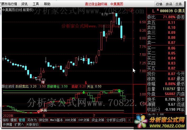Viewport: 187px width, 130px height.
Task: Click chart title 中集集团(日线.前复权)
Action: [18, 10]
